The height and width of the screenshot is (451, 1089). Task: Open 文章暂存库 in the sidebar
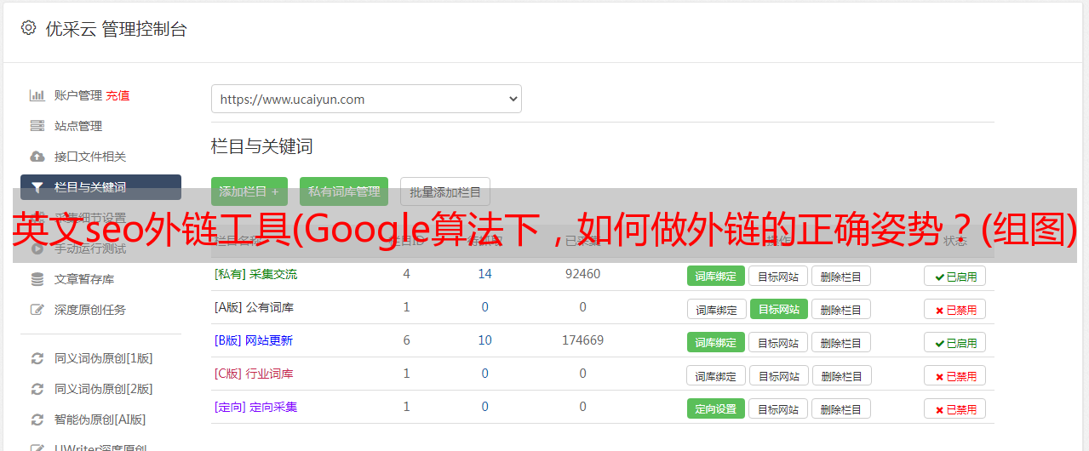point(84,279)
